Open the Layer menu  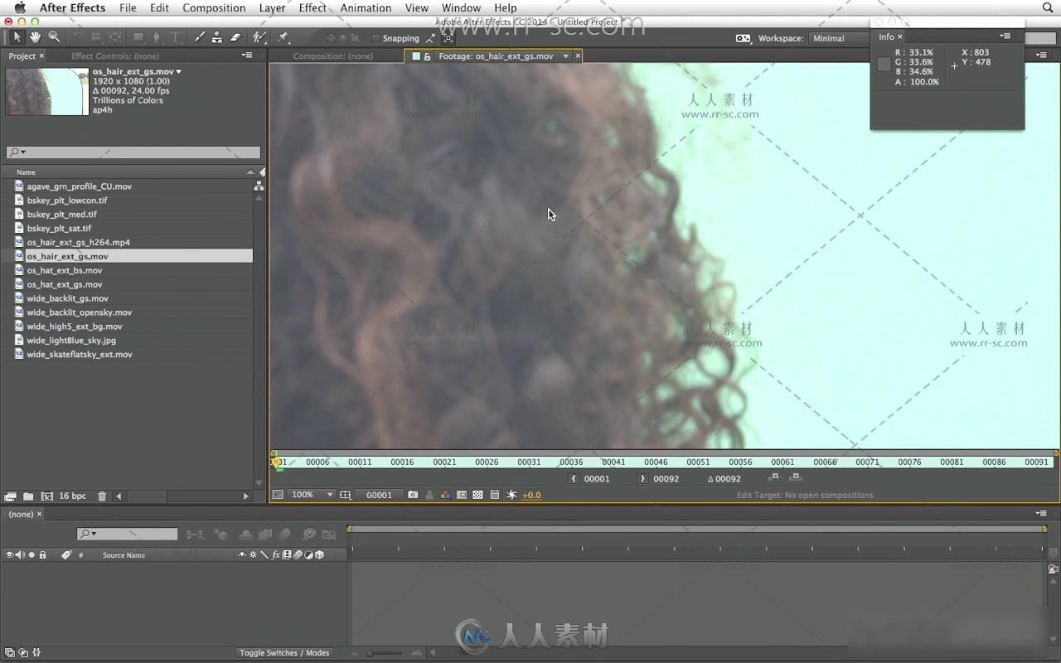pos(272,7)
